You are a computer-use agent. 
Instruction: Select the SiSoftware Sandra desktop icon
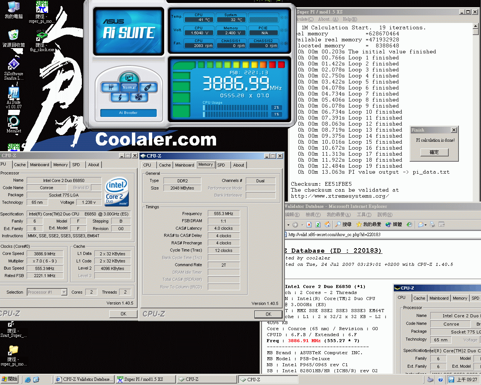[14, 70]
